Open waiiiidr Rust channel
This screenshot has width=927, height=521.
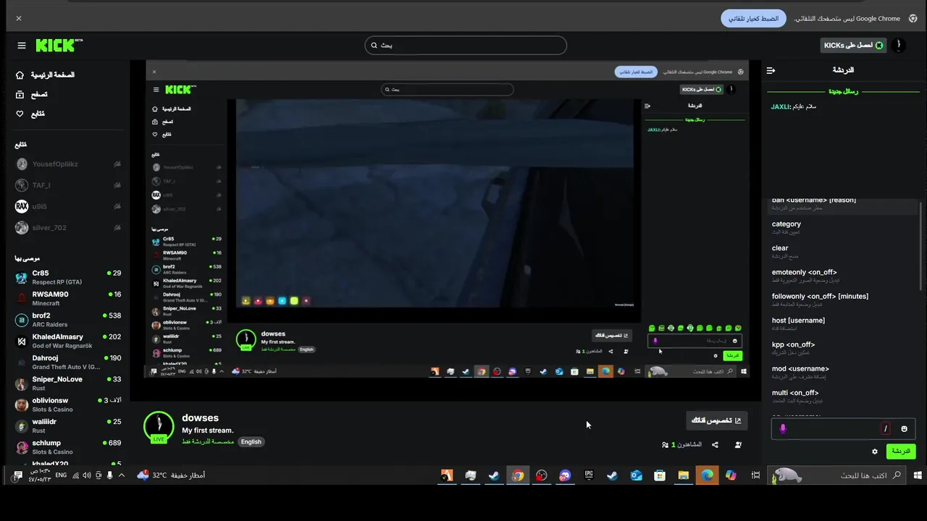(x=68, y=426)
